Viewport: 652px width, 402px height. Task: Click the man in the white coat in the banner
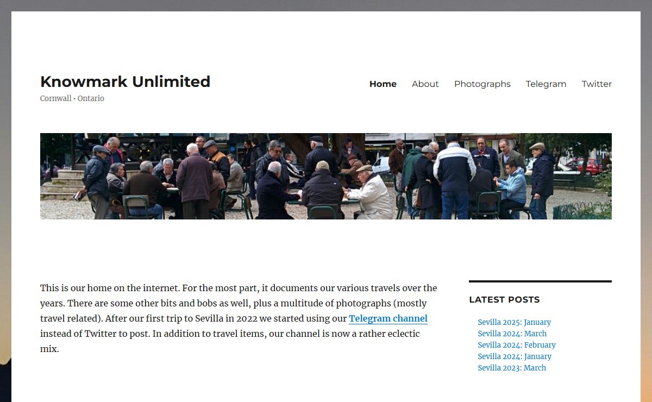(x=371, y=193)
